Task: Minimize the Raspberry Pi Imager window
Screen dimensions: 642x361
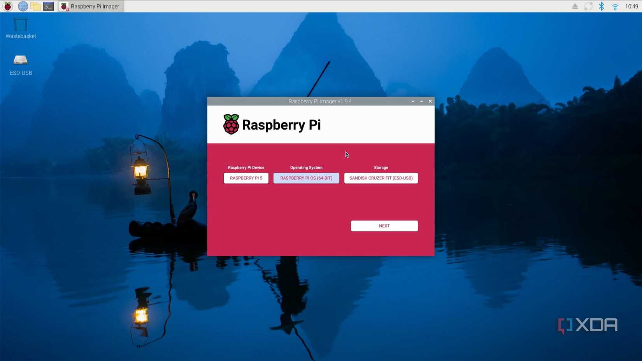Action: click(x=413, y=102)
